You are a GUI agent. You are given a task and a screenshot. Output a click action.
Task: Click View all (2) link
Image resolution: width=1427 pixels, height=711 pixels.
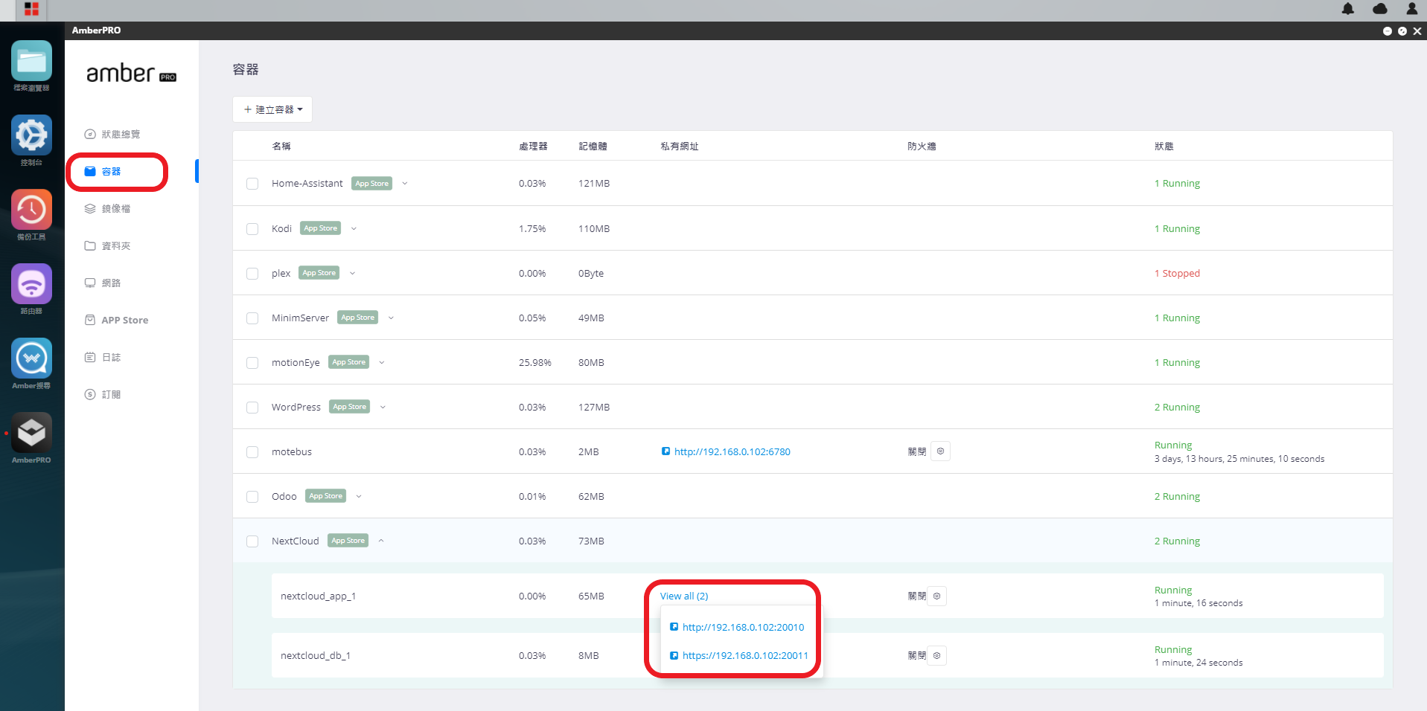(x=684, y=596)
